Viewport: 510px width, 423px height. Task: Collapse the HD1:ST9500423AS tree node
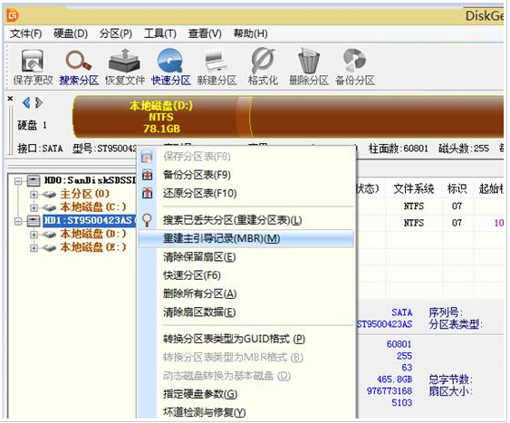18,221
